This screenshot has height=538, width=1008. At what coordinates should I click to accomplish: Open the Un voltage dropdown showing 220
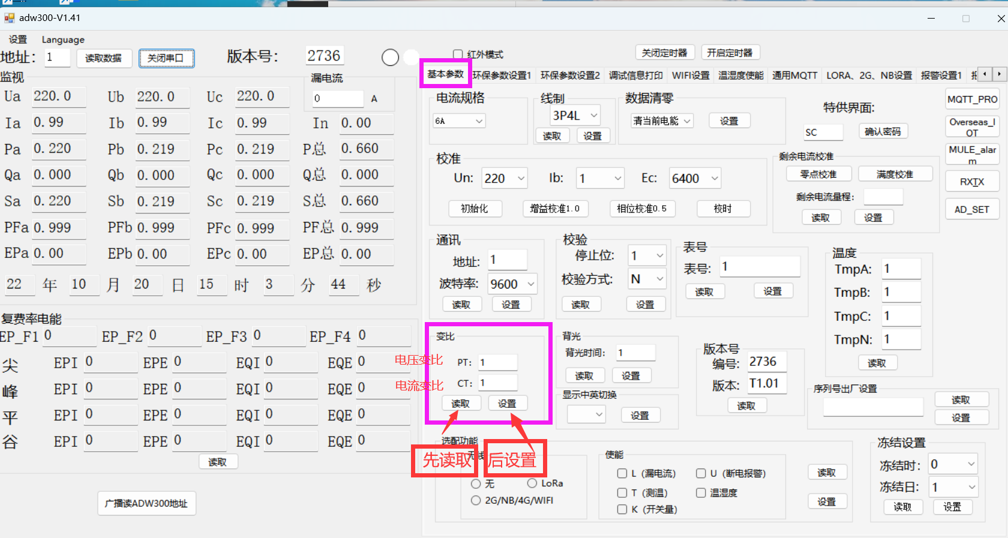(504, 178)
